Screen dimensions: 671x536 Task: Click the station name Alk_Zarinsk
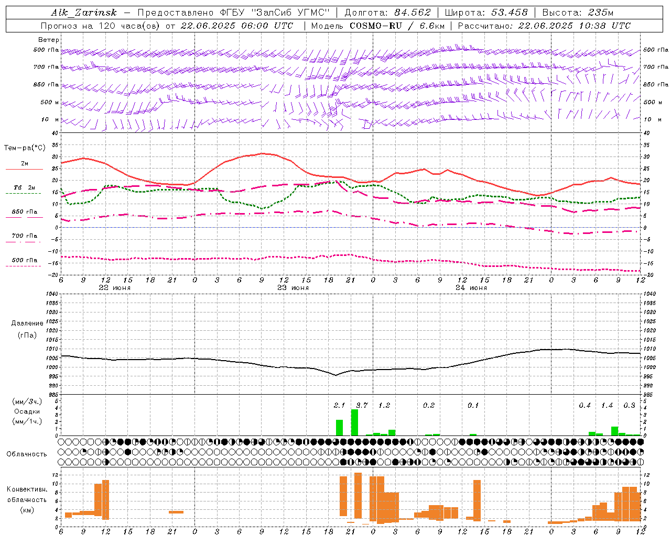click(84, 13)
